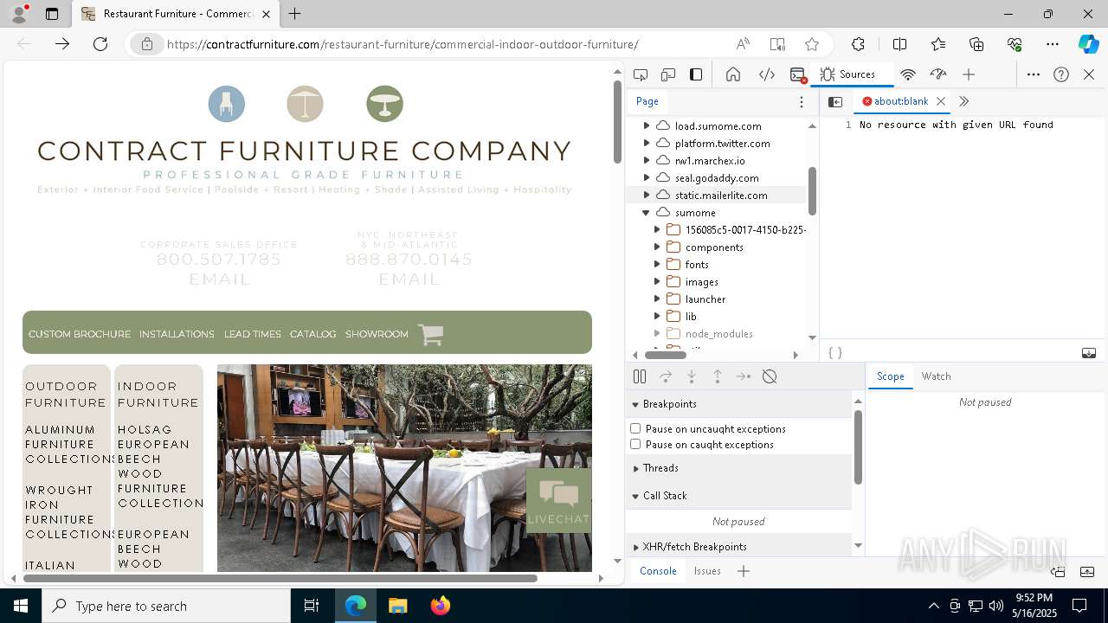Pause script execution

tap(640, 376)
